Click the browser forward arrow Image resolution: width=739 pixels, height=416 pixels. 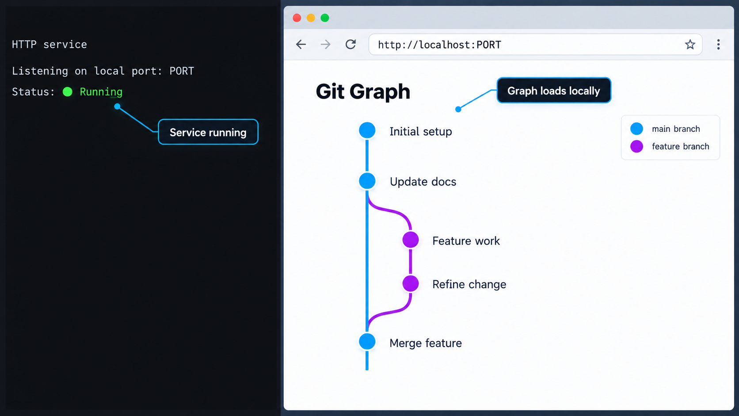pos(326,44)
